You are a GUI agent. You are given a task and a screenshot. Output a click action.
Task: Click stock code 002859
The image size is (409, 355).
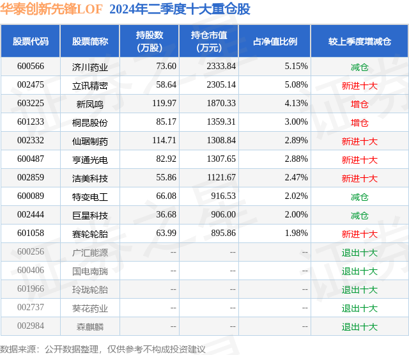(x=31, y=178)
